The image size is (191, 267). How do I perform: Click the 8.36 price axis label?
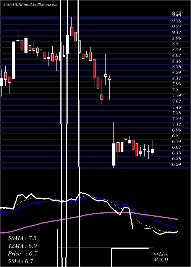(x=176, y=67)
